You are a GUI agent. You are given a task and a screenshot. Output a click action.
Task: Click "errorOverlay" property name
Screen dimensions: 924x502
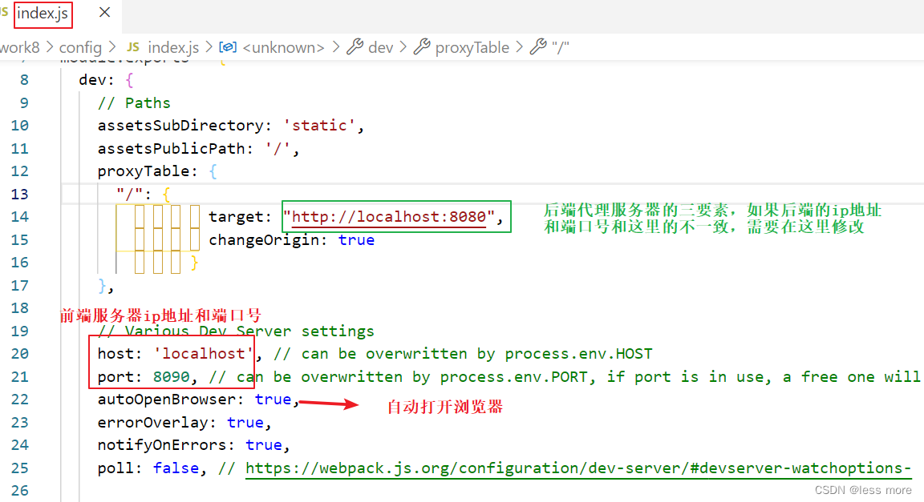point(153,423)
